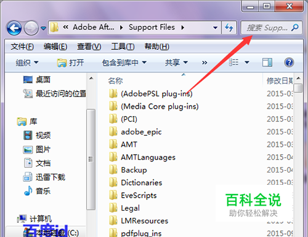The image size is (308, 237).
Task: Open the 编辑(E) menu
Action: (55, 47)
